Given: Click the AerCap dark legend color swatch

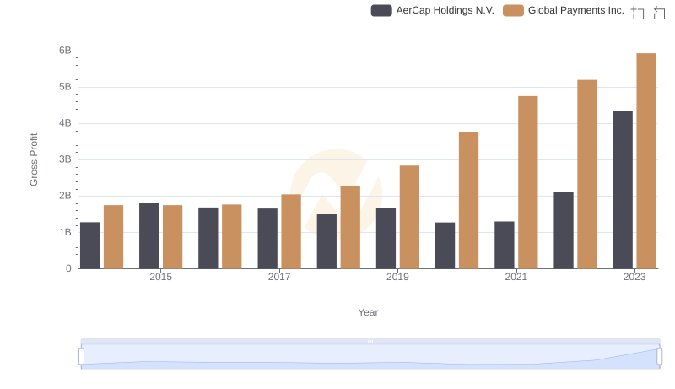Looking at the screenshot, I should 381,10.
